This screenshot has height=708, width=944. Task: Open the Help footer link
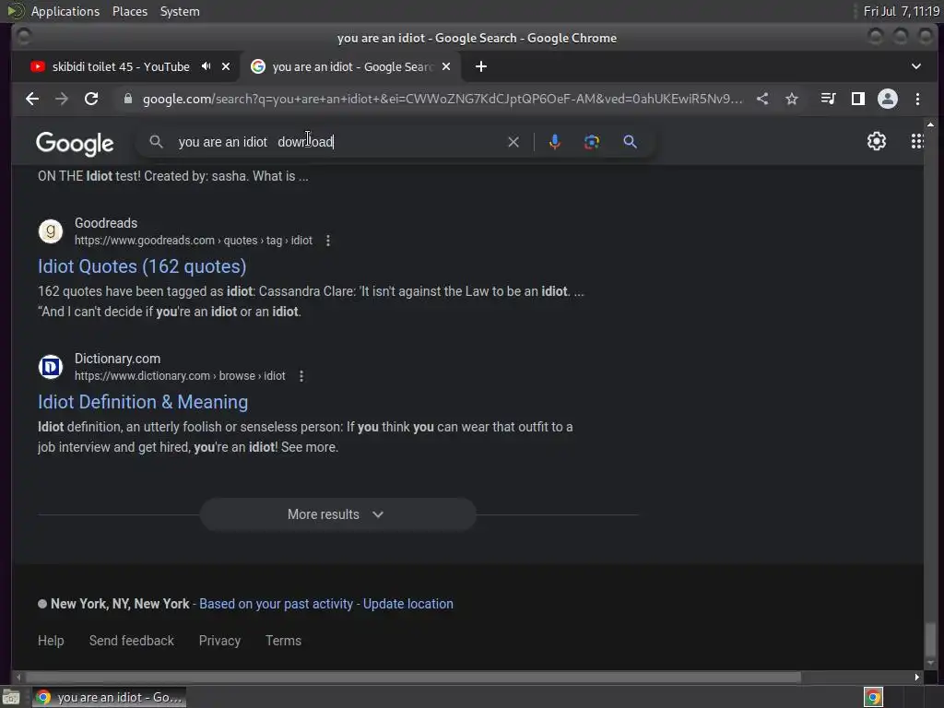pyautogui.click(x=51, y=641)
